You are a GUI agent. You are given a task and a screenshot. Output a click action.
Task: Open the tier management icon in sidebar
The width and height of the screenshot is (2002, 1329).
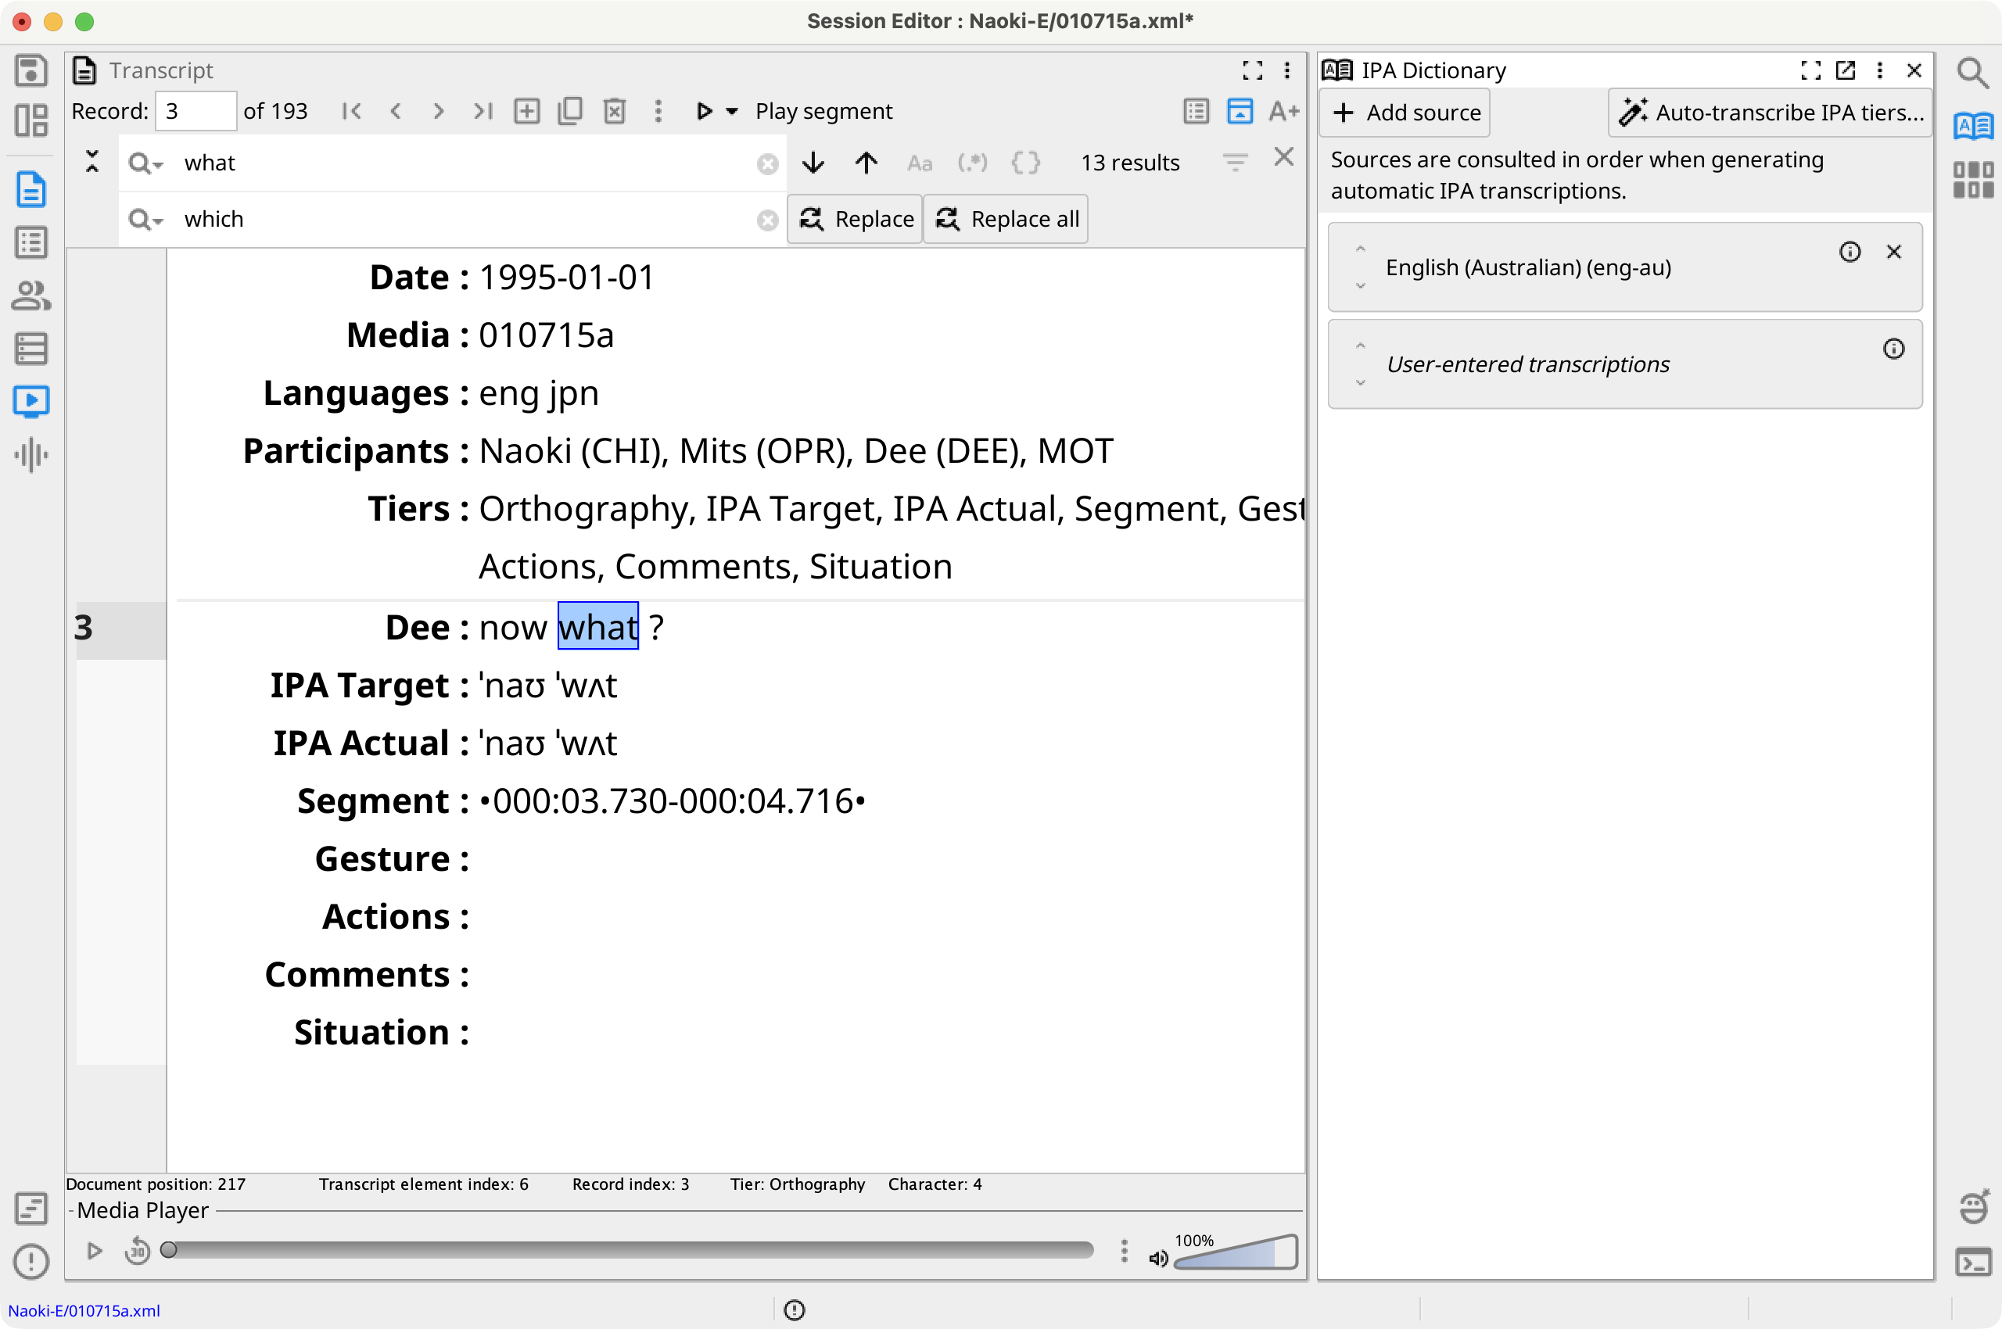tap(31, 349)
